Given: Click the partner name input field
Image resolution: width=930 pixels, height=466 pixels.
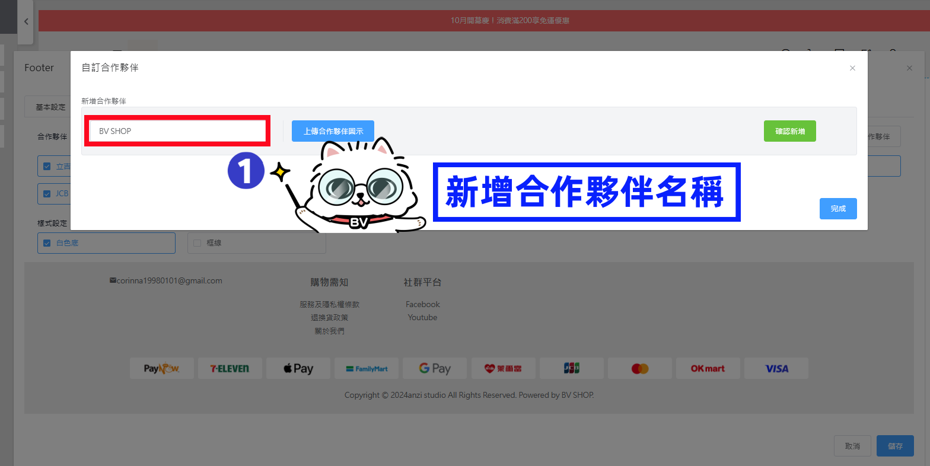Looking at the screenshot, I should (177, 131).
